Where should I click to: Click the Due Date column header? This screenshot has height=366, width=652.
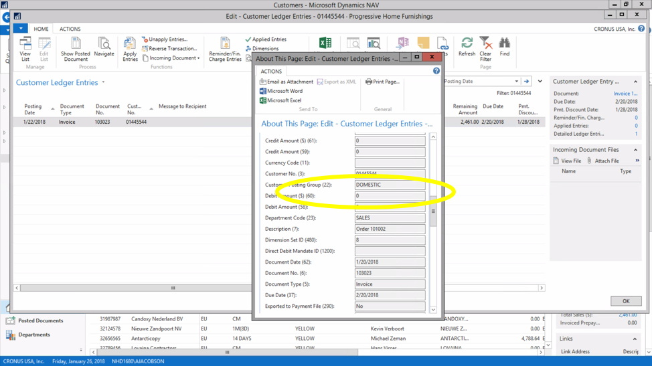pyautogui.click(x=493, y=106)
